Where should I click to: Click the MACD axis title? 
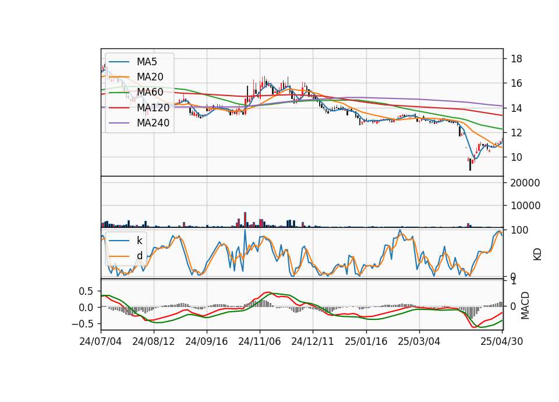coord(525,305)
